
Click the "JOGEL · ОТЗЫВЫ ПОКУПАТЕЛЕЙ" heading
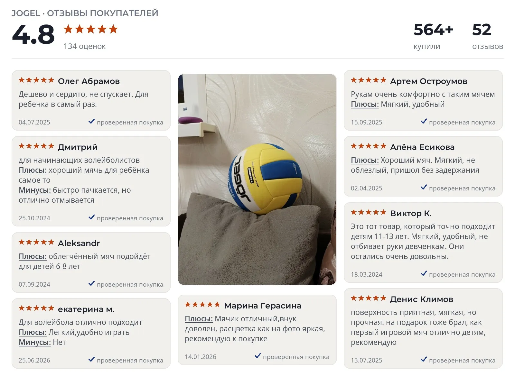click(85, 13)
